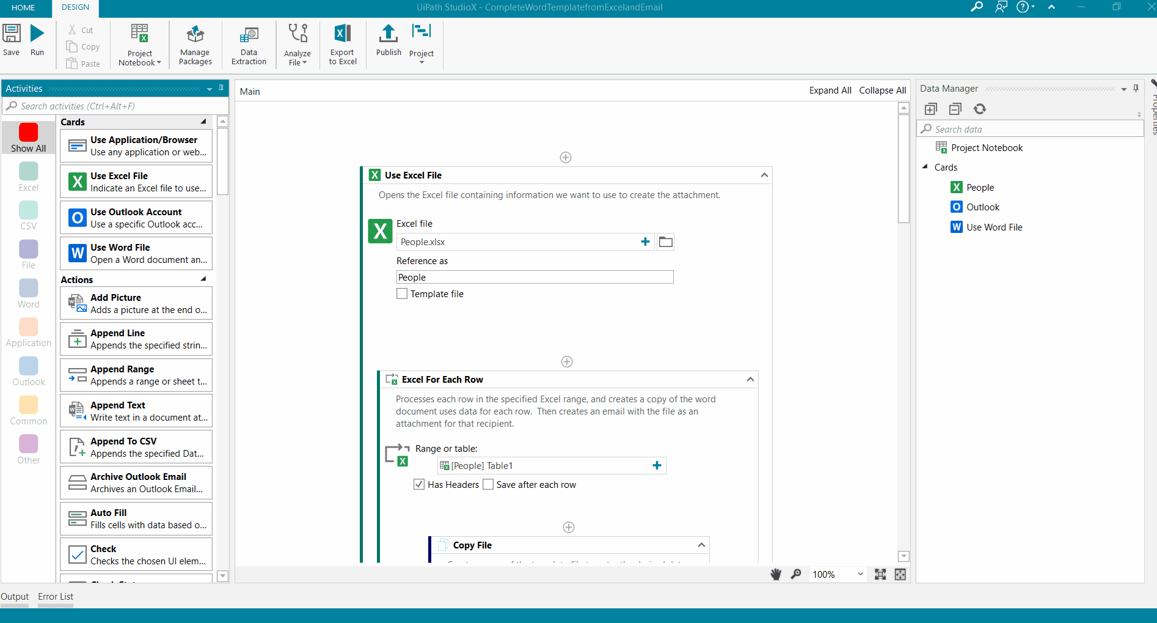Image resolution: width=1157 pixels, height=623 pixels.
Task: Open Manage Packages
Action: pos(195,45)
